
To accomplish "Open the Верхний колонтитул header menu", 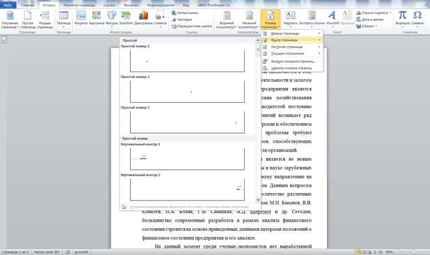I will [227, 20].
